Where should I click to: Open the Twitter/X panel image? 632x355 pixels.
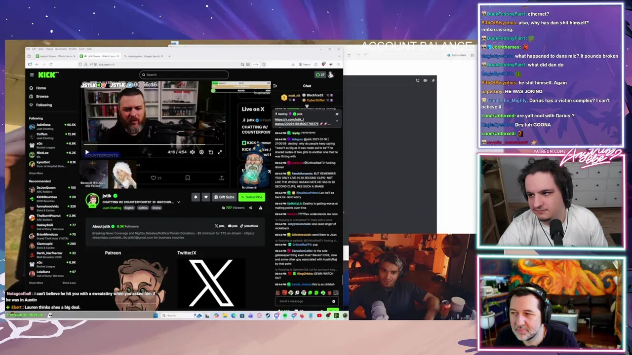point(211,283)
